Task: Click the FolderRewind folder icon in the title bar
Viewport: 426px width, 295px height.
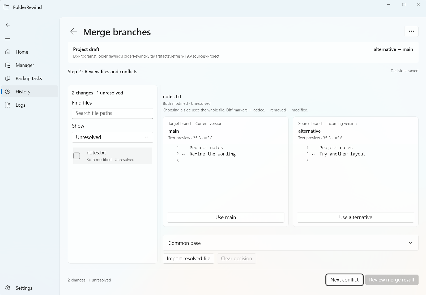Action: (x=6, y=7)
